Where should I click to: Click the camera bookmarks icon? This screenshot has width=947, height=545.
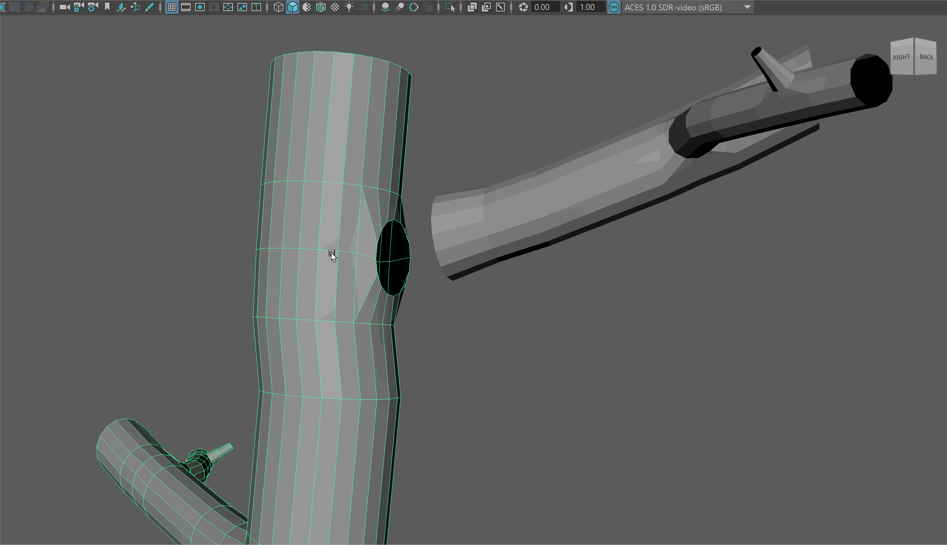pos(107,7)
